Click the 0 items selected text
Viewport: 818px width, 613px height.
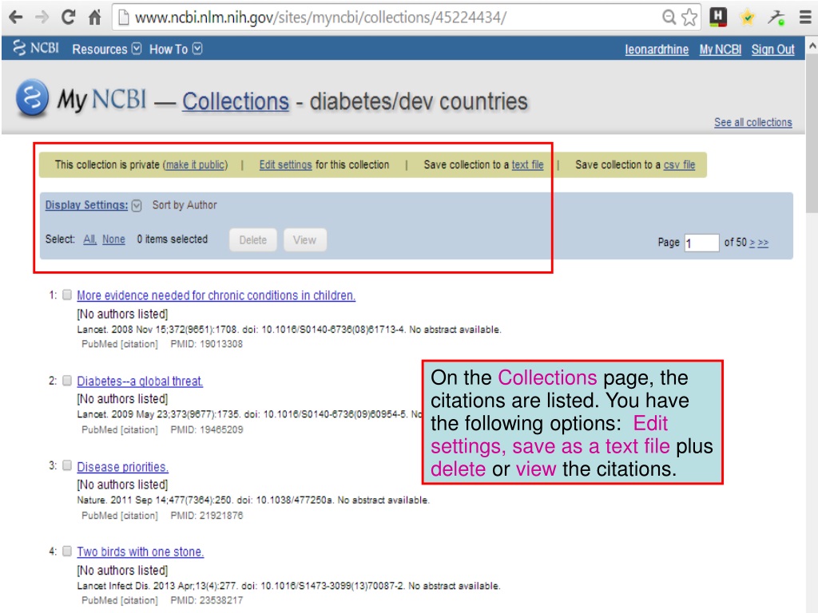(x=173, y=239)
